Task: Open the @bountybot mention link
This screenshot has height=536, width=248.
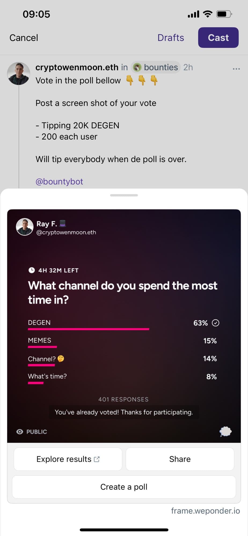Action: [x=59, y=181]
